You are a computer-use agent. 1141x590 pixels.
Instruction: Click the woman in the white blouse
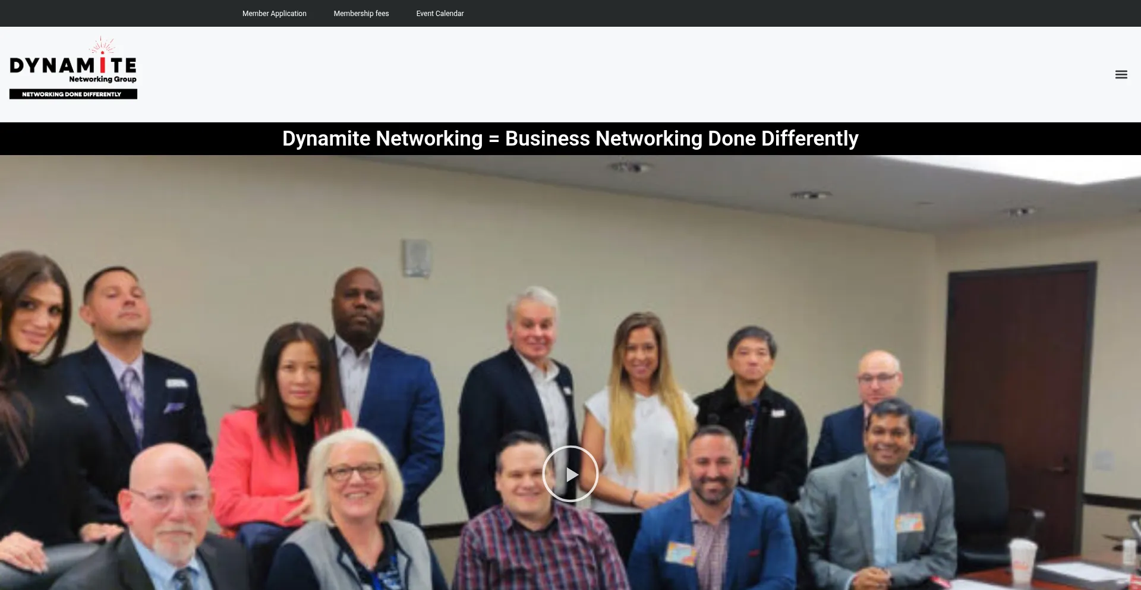tap(639, 416)
